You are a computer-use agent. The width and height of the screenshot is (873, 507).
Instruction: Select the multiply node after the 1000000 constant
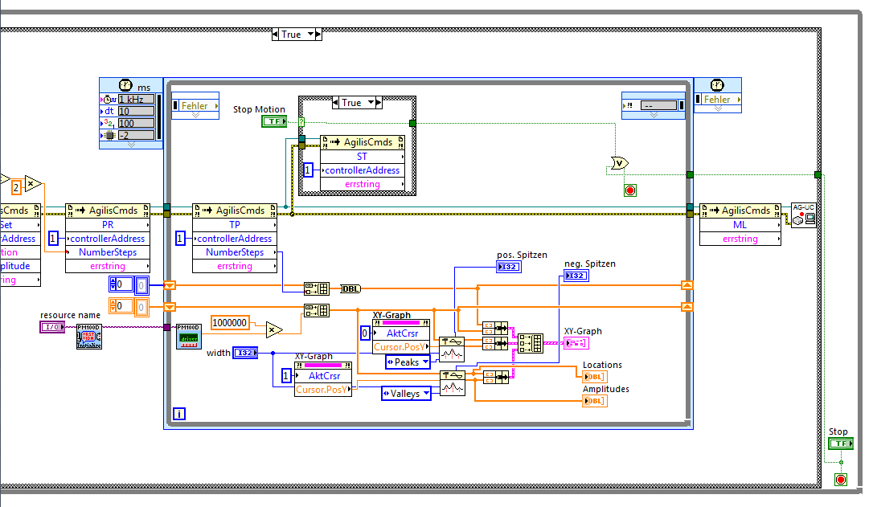pyautogui.click(x=274, y=329)
